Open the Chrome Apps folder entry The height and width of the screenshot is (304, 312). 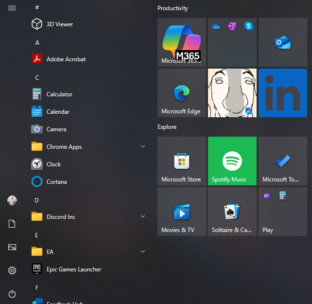point(88,147)
